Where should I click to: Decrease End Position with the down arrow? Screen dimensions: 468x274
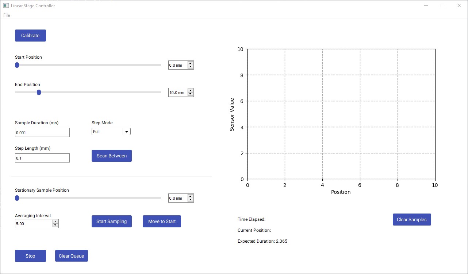pos(190,94)
